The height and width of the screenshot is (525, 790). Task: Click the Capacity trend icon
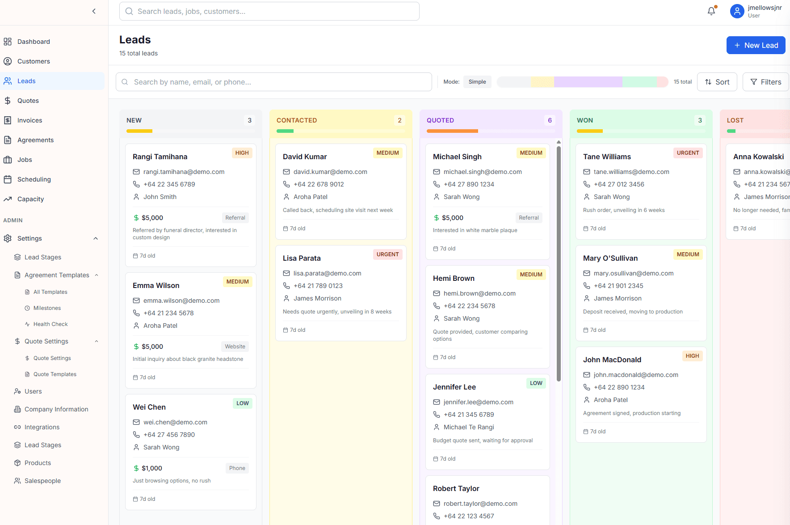(8, 199)
